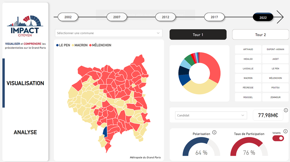Viewport: 290px width, 162px height.
Task: Click the Le Pen blue legend dot
Action: pos(57,45)
